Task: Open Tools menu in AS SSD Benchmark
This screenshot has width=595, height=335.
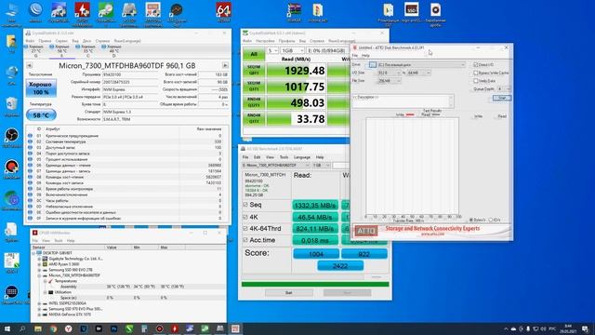Action: click(x=284, y=157)
